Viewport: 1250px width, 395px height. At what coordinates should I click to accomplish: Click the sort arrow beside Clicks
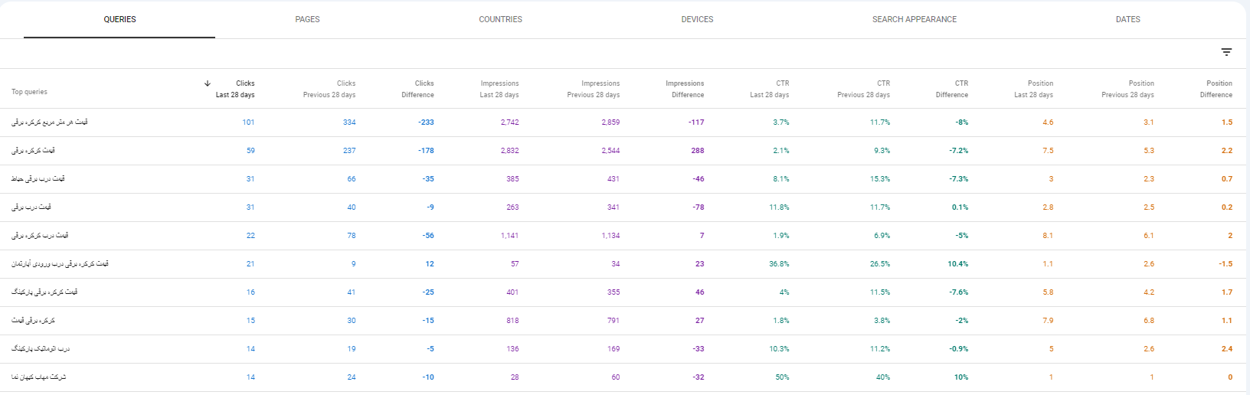(208, 83)
